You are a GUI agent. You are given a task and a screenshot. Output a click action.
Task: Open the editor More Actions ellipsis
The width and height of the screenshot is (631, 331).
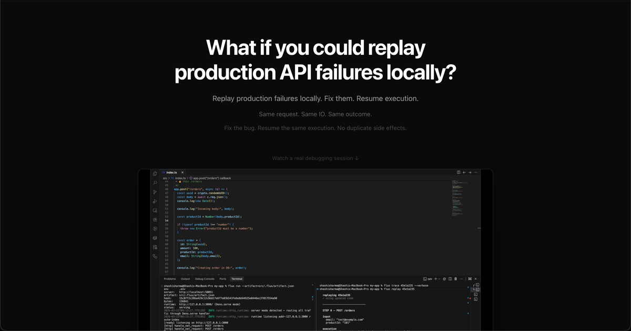475,172
